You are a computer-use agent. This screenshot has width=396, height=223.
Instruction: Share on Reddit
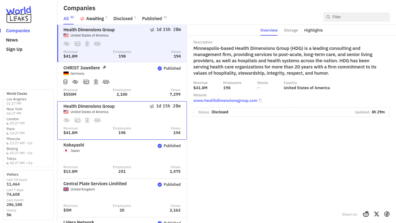coord(366,214)
